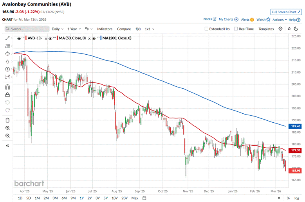Focus the Symbol search field
305x202 pixels.
coord(27,29)
